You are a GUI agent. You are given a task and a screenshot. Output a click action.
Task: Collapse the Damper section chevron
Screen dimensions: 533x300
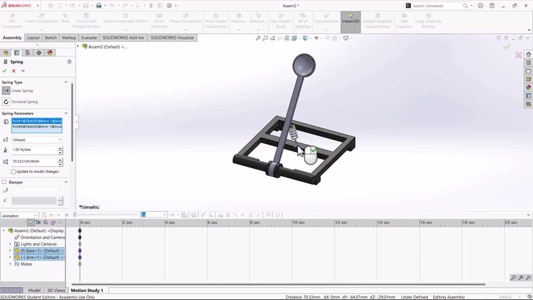(66, 182)
